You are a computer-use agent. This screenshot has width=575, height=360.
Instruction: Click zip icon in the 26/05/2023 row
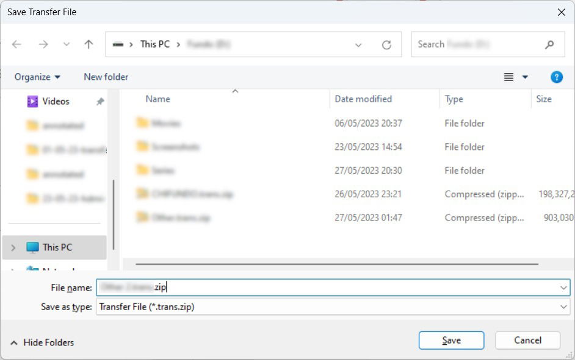142,193
